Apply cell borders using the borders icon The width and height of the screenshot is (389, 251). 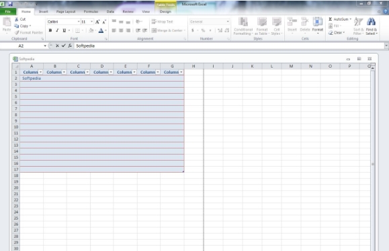tap(78, 30)
